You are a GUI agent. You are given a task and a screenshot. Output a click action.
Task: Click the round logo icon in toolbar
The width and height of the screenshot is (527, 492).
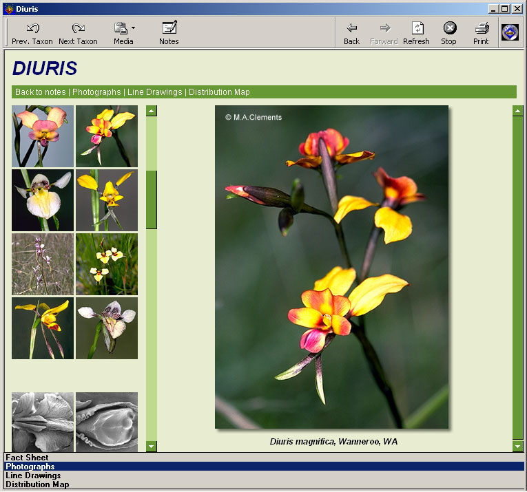[510, 32]
